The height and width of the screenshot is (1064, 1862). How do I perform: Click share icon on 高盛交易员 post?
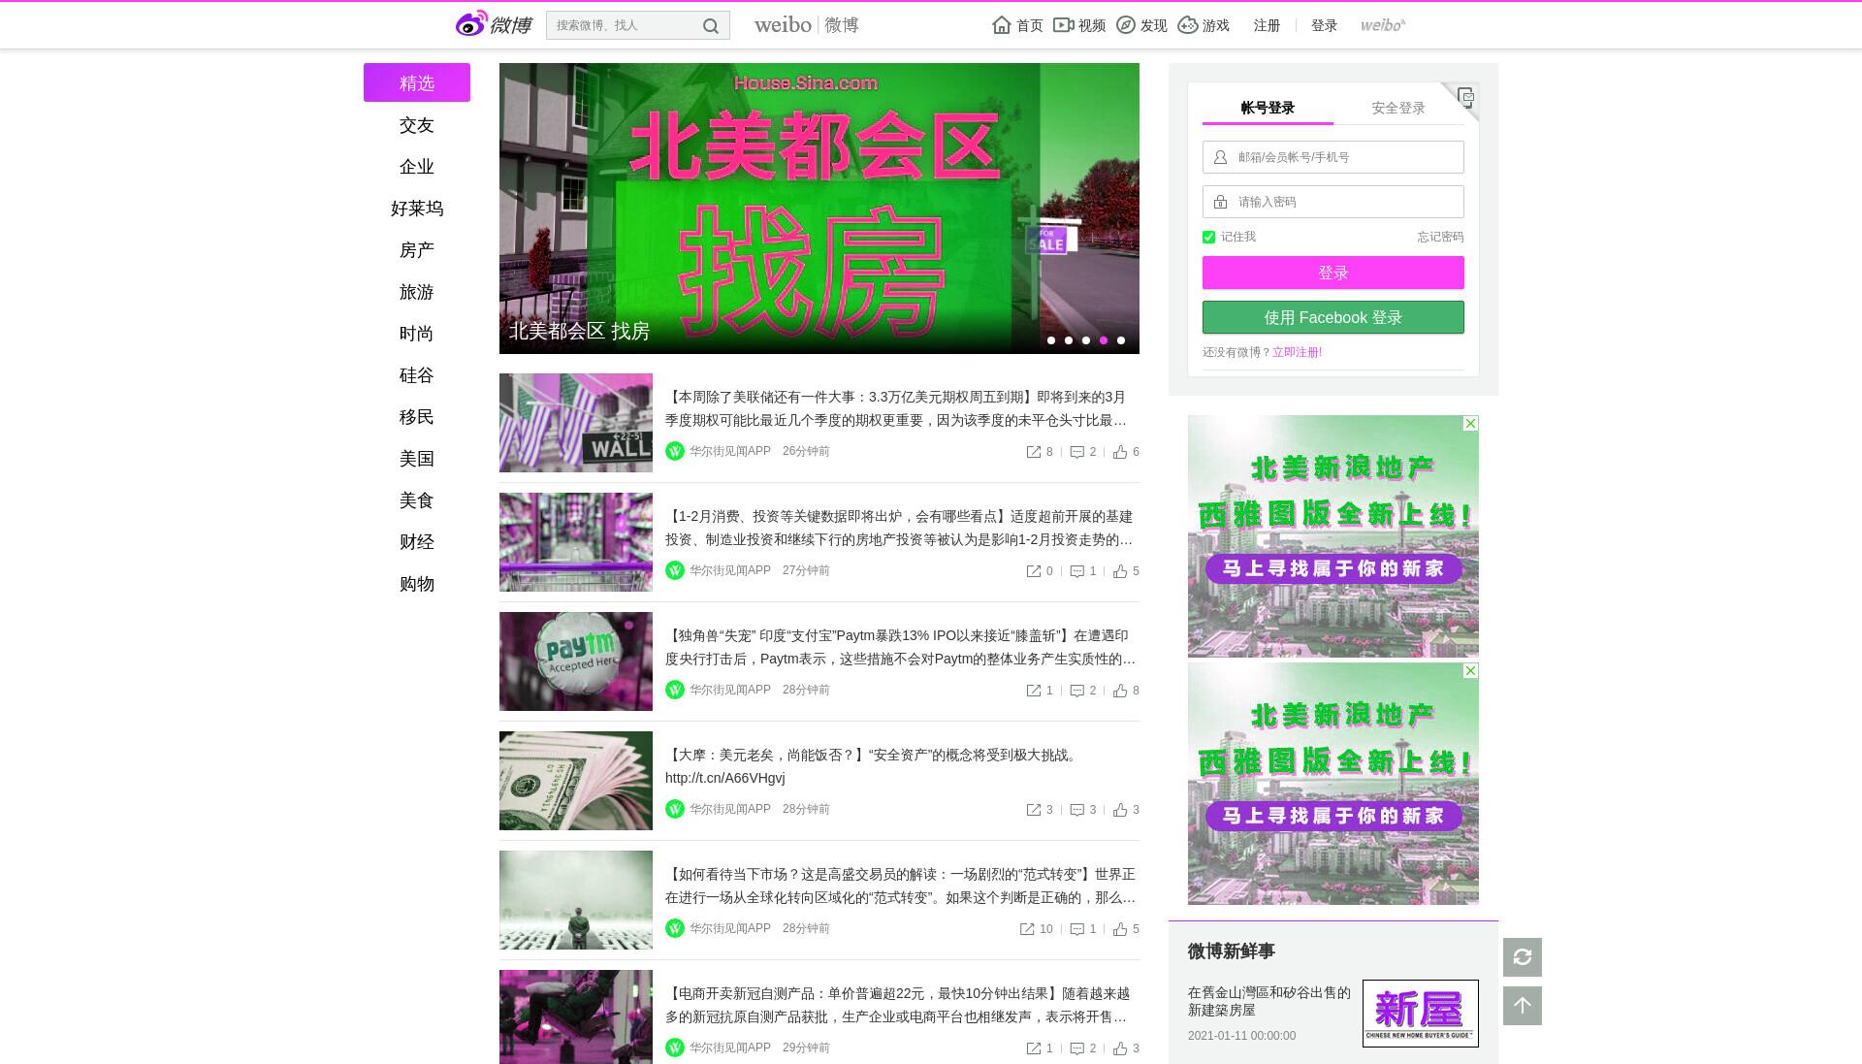1027,929
